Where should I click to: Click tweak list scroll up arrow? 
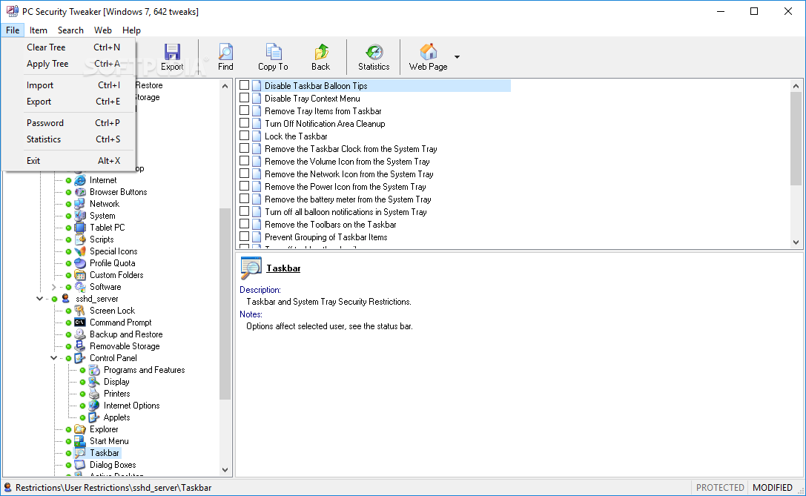coord(796,86)
